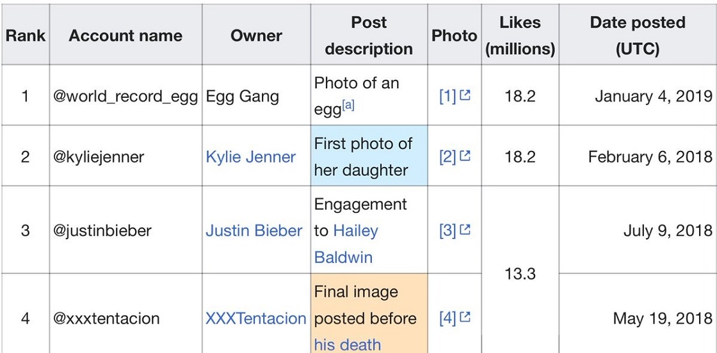The height and width of the screenshot is (353, 717).
Task: Open the Kylie Jenner owner link
Action: pos(250,157)
